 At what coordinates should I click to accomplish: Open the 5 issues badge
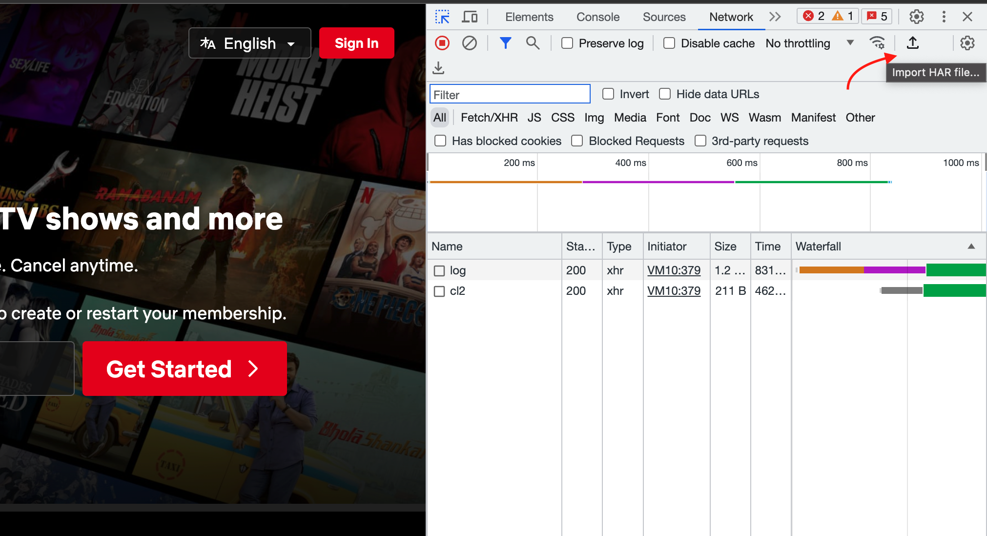[877, 16]
